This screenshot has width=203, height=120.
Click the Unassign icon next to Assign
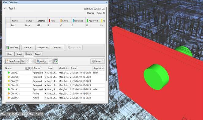[50, 61]
